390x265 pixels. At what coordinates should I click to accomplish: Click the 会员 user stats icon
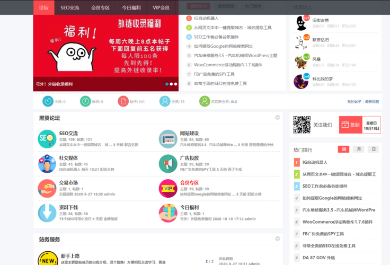click(x=165, y=101)
